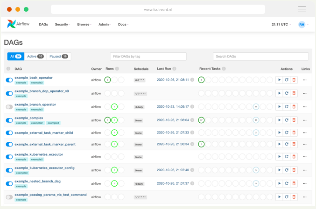This screenshot has width=316, height=209.
Task: Open the Browse dropdown menu
Action: (84, 24)
